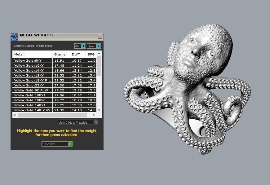The height and width of the screenshot is (185, 270).
Task: Click the Library: Classic - (Fast)-Metal label
Action: [x=33, y=46]
